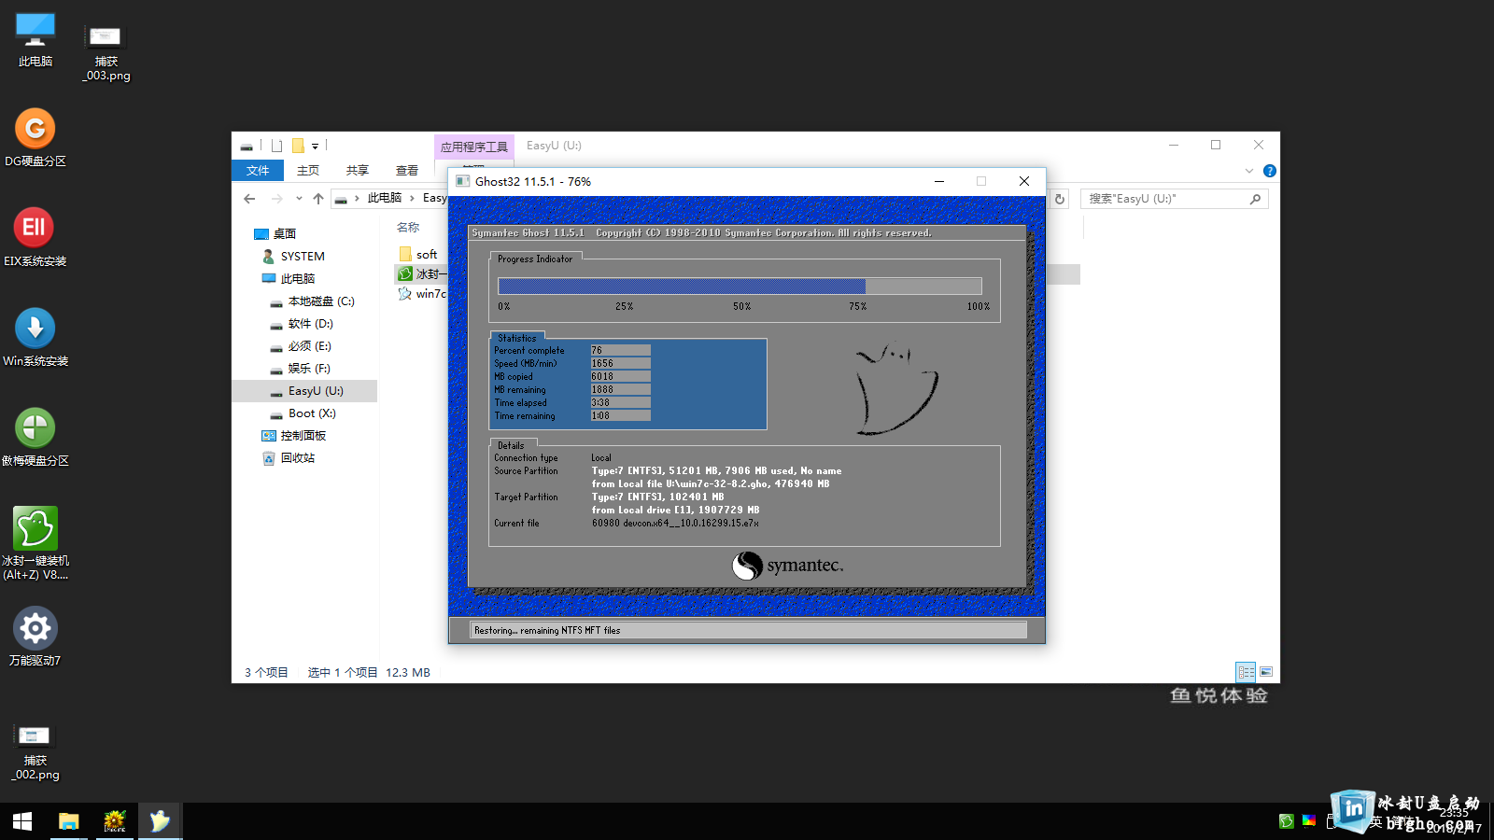The height and width of the screenshot is (840, 1494).
Task: Minimize the Ghost32 window
Action: (939, 181)
